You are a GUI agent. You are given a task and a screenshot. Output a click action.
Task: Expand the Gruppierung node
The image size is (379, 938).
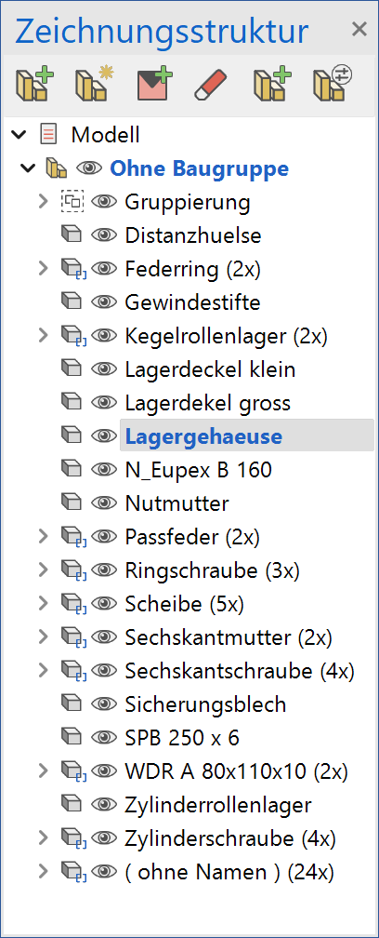(42, 202)
